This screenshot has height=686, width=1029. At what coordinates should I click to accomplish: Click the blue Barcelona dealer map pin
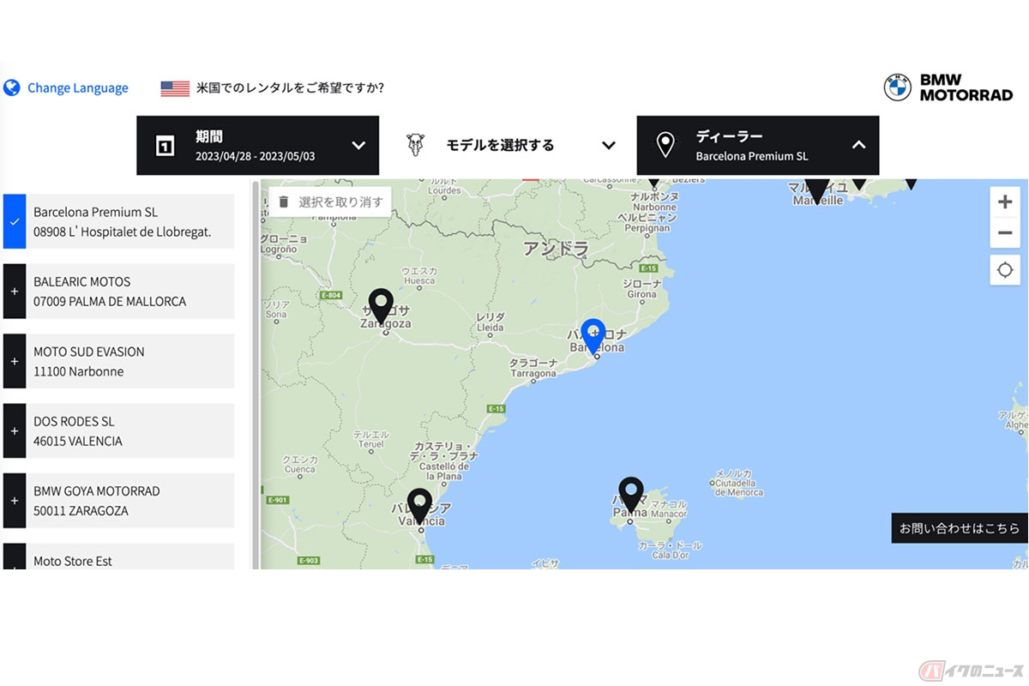tap(593, 336)
